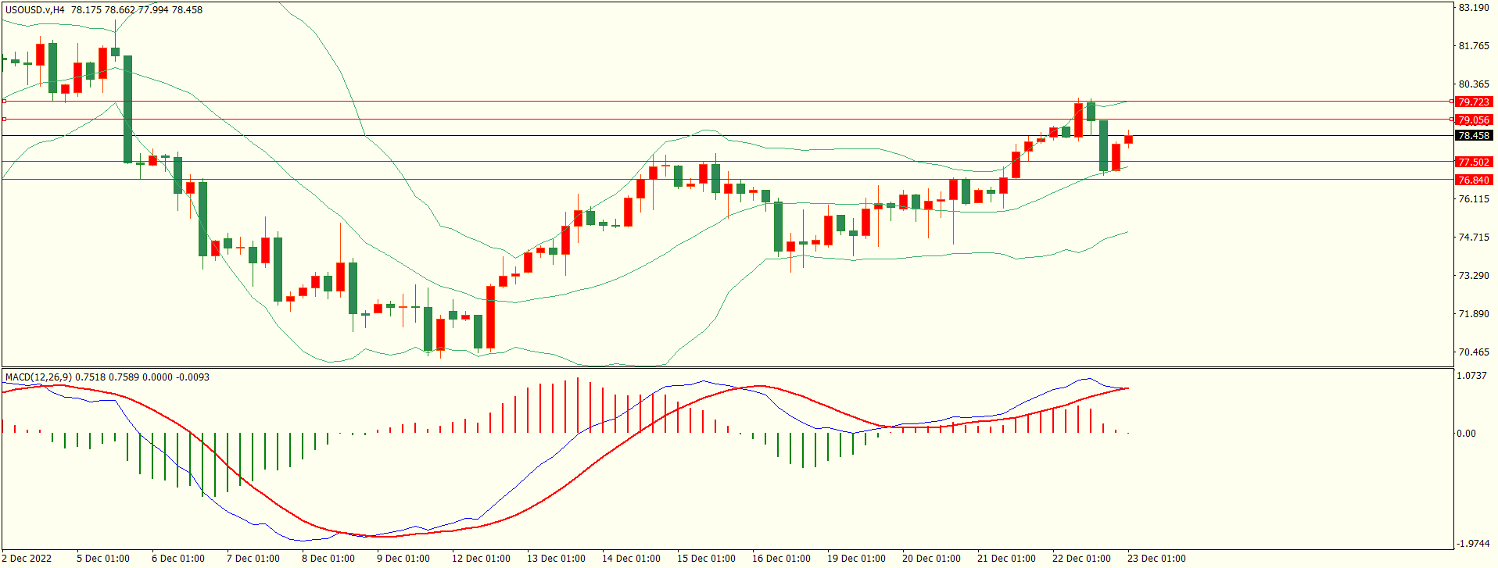The image size is (1498, 568).
Task: Click the 0.00 MACD zero level label
Action: [1467, 434]
